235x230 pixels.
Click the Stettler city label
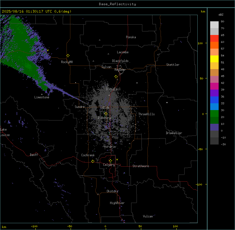click(173, 65)
